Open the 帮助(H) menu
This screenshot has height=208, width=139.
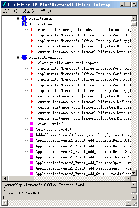[48, 11]
